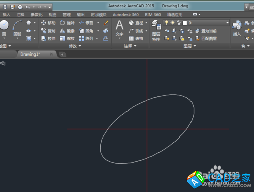The height and width of the screenshot is (192, 254).
Task: Toggle layer 0 lock icon
Action: (x=179, y=23)
